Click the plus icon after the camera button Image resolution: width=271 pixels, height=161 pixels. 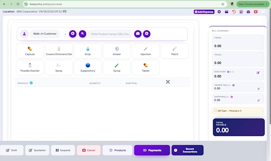147,34
